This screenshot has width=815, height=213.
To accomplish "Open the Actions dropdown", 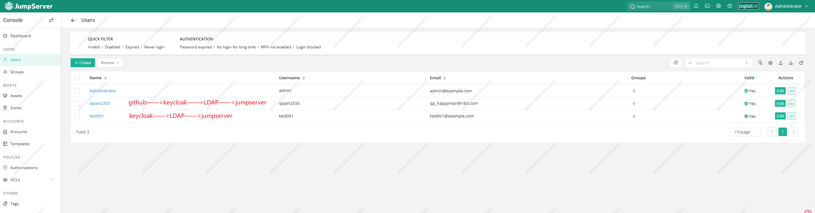I will click(110, 63).
